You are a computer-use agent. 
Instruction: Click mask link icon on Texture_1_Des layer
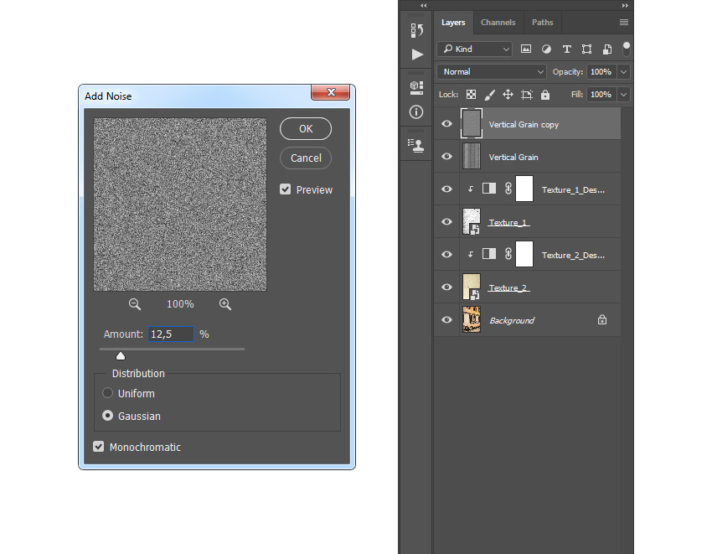pyautogui.click(x=508, y=189)
